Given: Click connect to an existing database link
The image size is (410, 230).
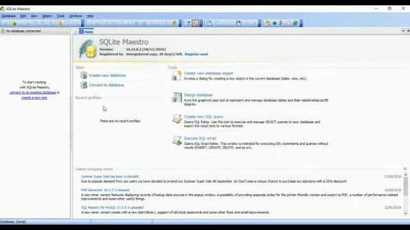Looking at the screenshot, I should 33,92.
